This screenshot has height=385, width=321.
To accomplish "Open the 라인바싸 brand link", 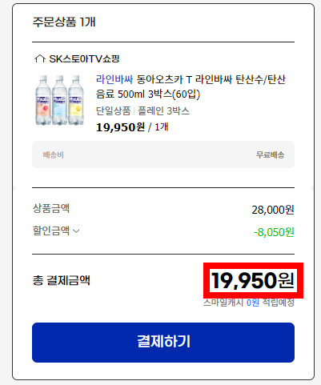I will pyautogui.click(x=114, y=79).
